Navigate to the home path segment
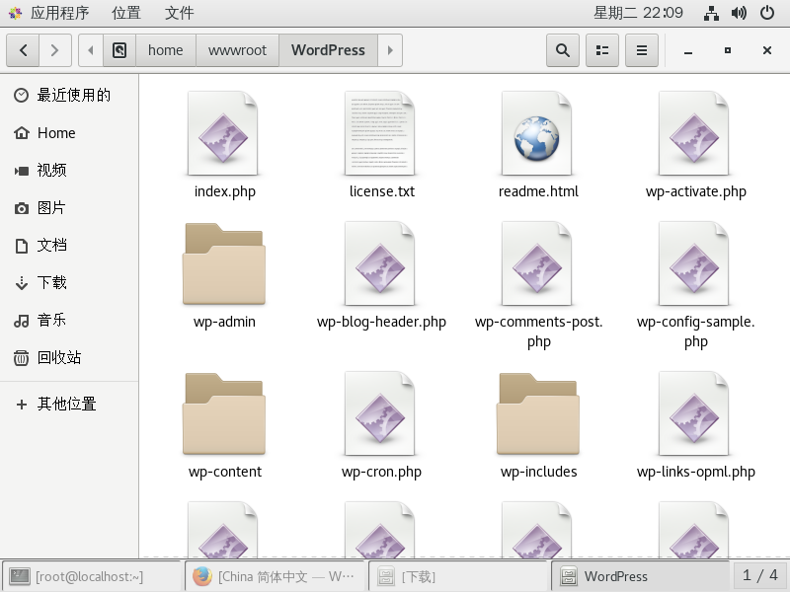 point(166,50)
